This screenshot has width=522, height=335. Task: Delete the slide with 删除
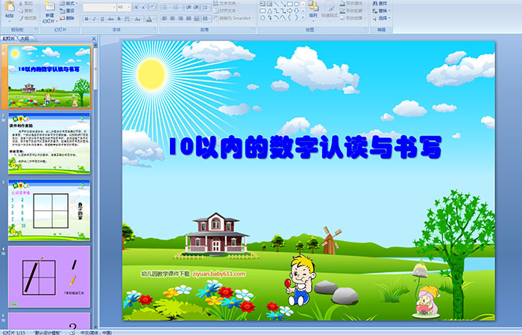coord(67,18)
